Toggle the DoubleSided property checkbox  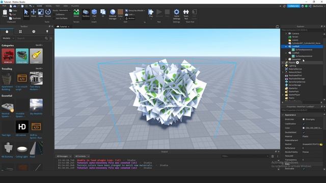(304, 132)
